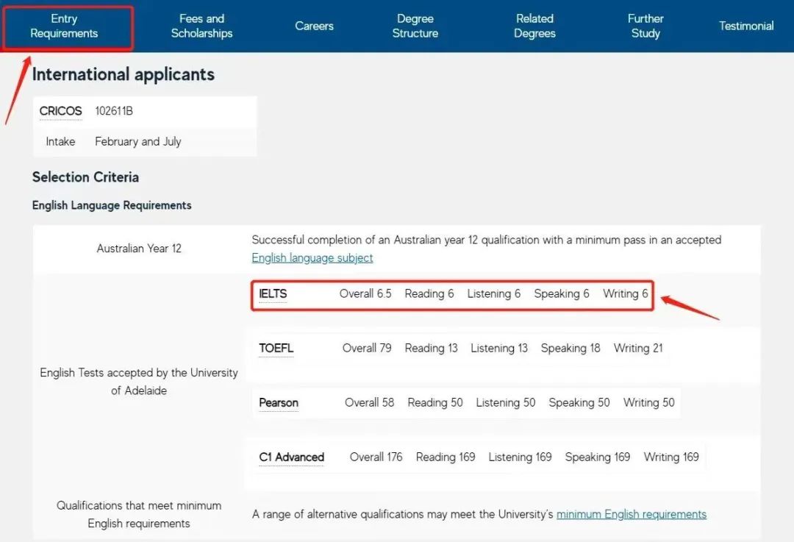Click the TOEFL test label
Viewport: 794px width, 542px height.
[x=276, y=348]
